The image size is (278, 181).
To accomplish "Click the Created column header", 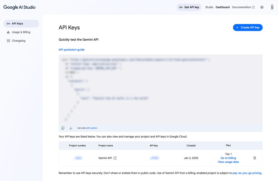I will tap(191, 145).
